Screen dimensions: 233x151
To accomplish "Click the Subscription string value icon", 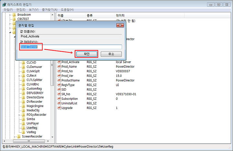I will [x=59, y=98].
